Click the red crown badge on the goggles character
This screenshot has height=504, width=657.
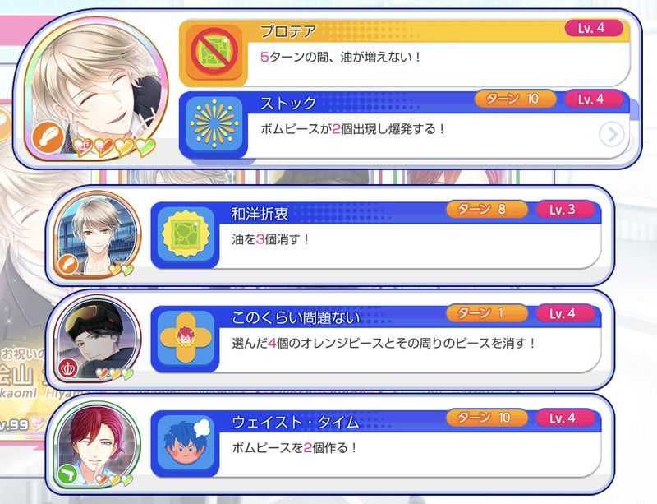(68, 368)
